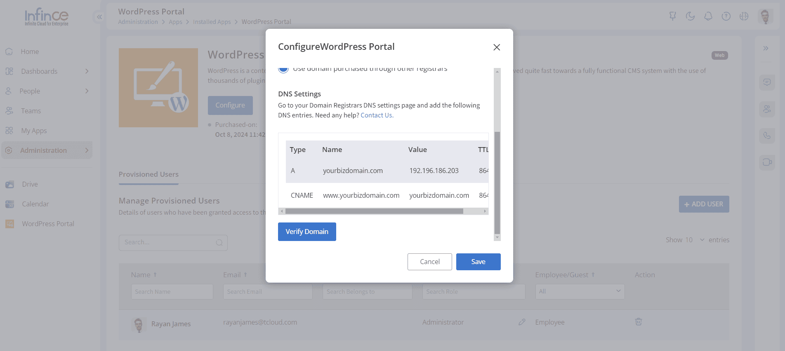The width and height of the screenshot is (785, 351).
Task: Switch to the Provisioned Users tab
Action: [149, 174]
